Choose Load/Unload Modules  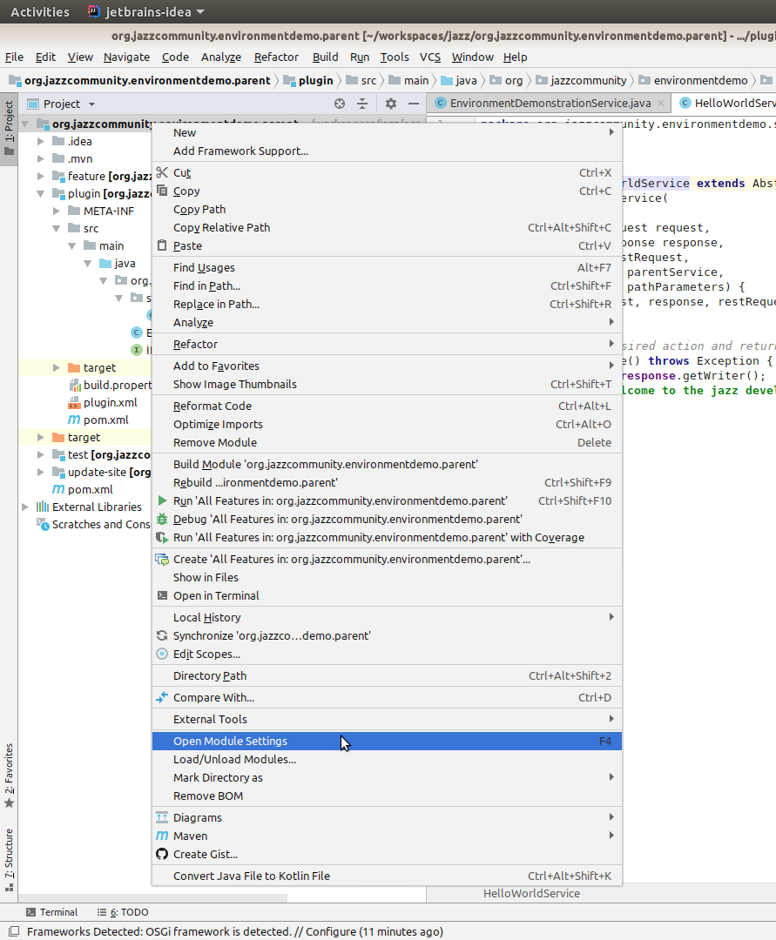tap(387, 759)
